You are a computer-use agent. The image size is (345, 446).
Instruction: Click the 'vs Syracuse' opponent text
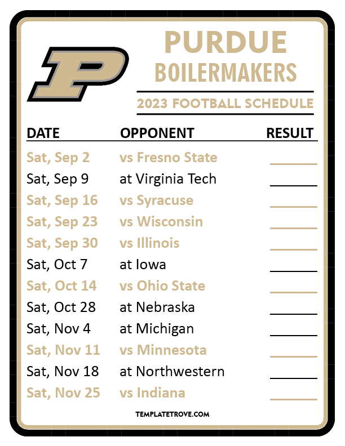(156, 200)
